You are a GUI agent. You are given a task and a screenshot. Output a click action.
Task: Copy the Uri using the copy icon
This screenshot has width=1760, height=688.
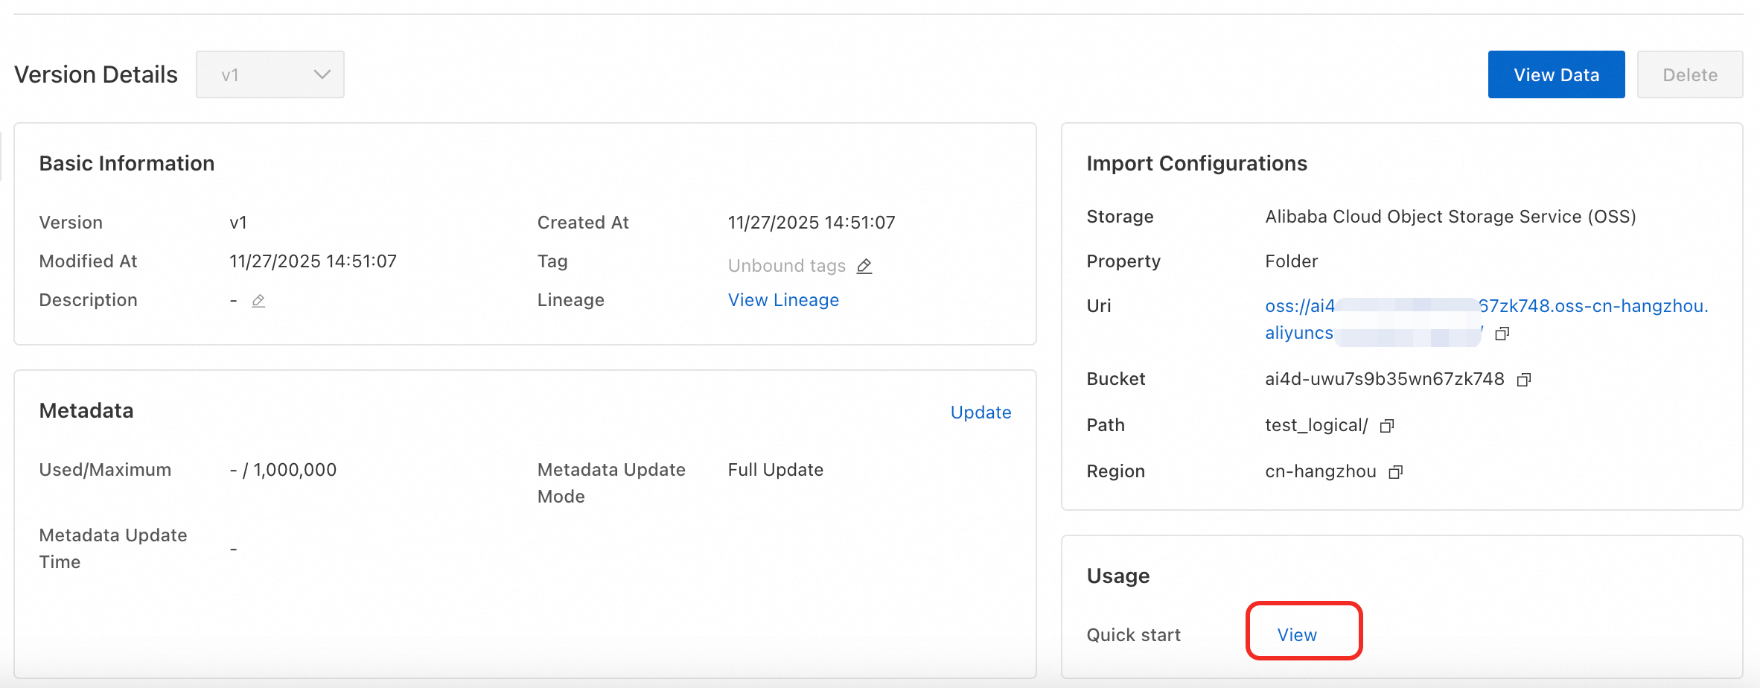pos(1502,334)
